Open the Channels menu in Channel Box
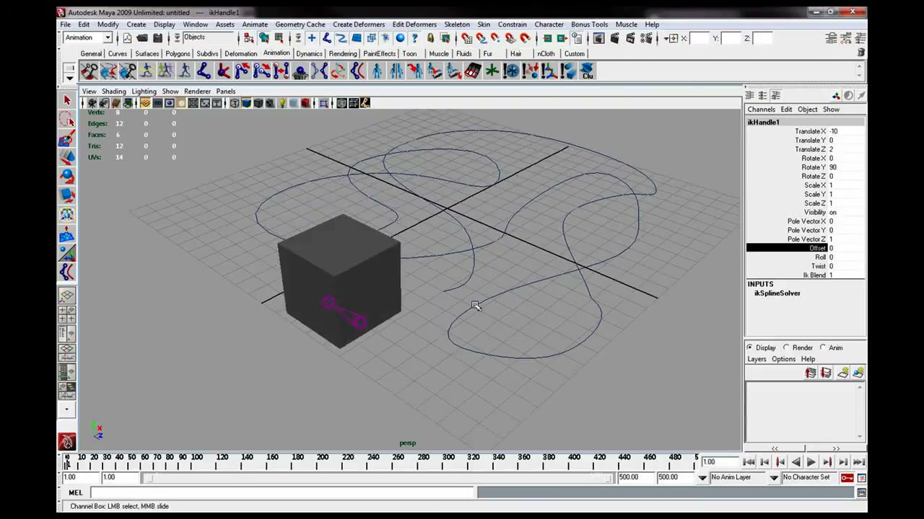The height and width of the screenshot is (519, 924). click(761, 110)
